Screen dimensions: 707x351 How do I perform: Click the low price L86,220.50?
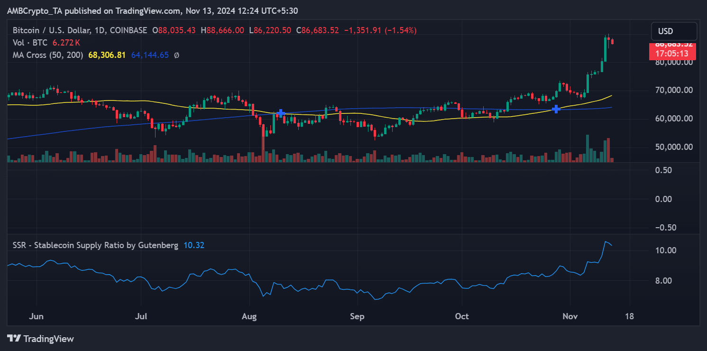[x=271, y=30]
